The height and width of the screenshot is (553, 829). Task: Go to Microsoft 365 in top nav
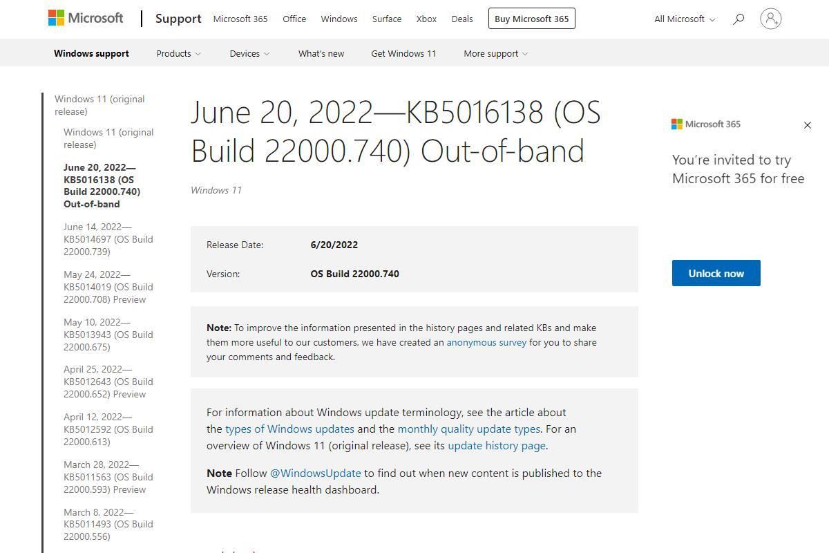(x=240, y=19)
